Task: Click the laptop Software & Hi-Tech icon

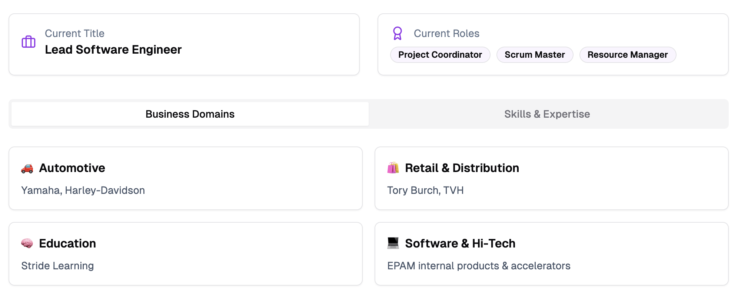Action: click(393, 243)
